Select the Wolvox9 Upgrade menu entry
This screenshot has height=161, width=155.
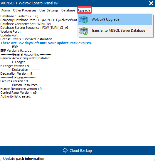[x=115, y=19]
